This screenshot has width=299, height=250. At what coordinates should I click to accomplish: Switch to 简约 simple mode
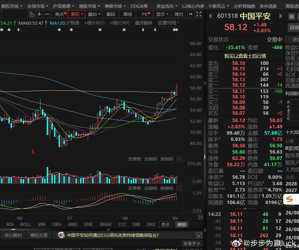pos(179,14)
